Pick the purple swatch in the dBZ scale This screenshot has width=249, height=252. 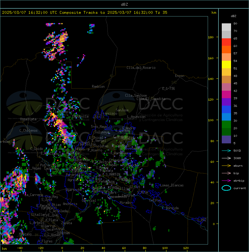coord(226,102)
